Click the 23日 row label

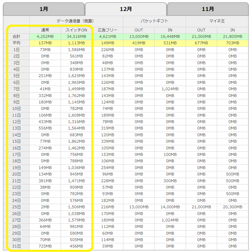pyautogui.click(x=17, y=194)
